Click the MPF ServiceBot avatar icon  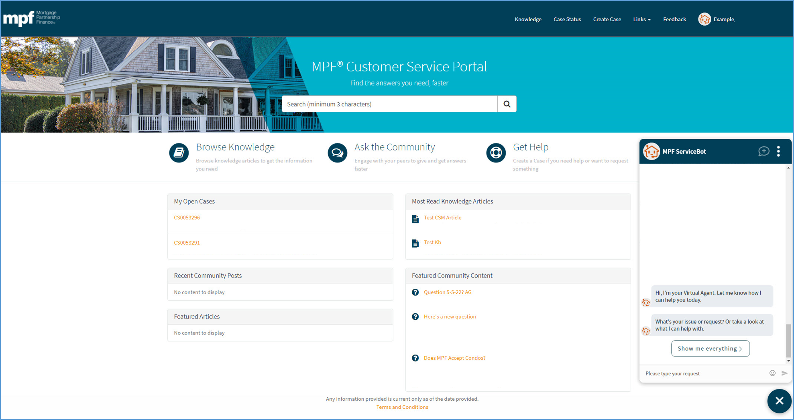tap(651, 151)
